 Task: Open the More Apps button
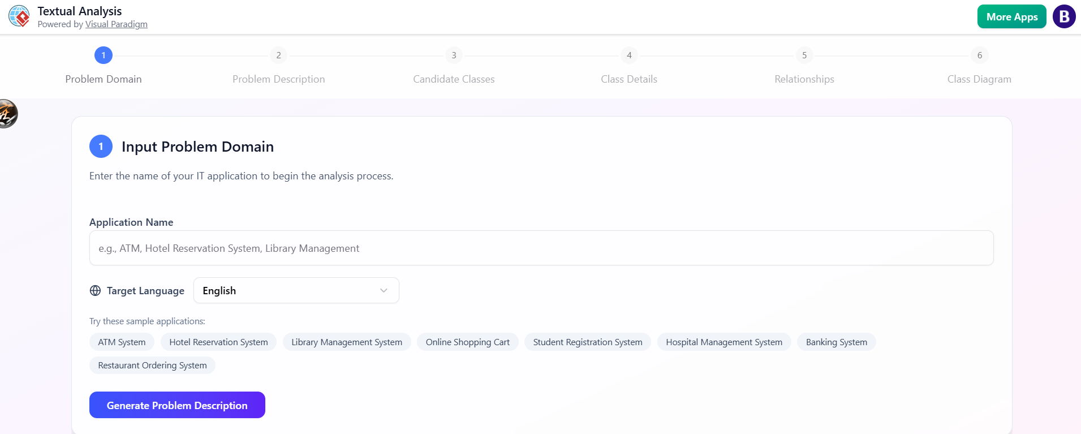pyautogui.click(x=1011, y=17)
